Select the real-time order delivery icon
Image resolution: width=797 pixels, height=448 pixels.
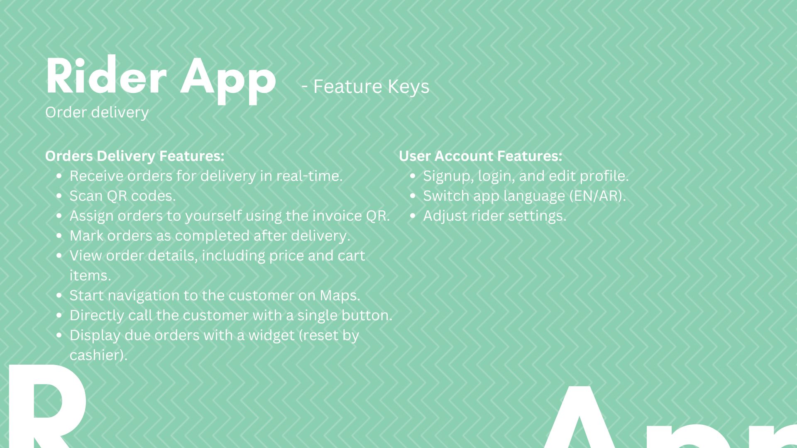pos(61,175)
